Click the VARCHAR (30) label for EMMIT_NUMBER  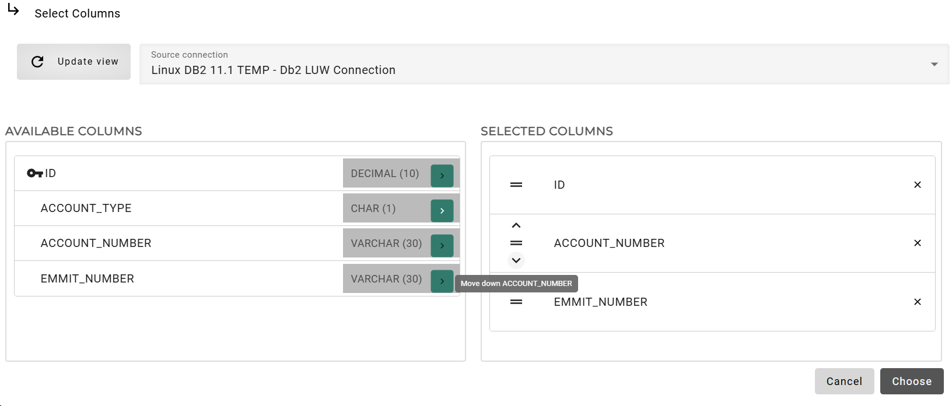[x=386, y=278]
